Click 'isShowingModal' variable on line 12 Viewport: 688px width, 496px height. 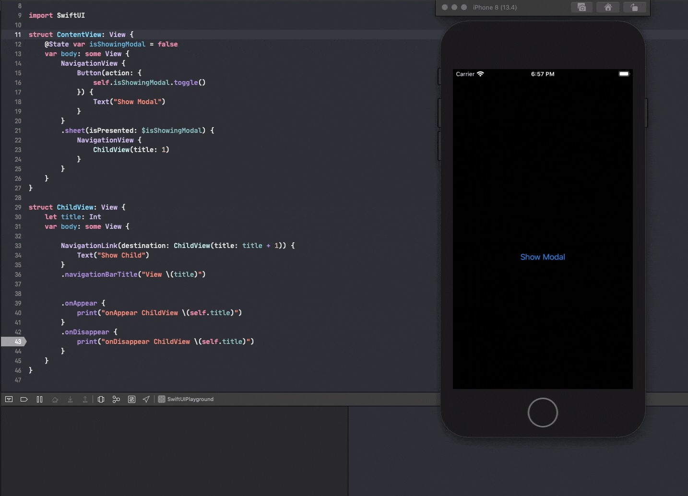click(x=117, y=44)
